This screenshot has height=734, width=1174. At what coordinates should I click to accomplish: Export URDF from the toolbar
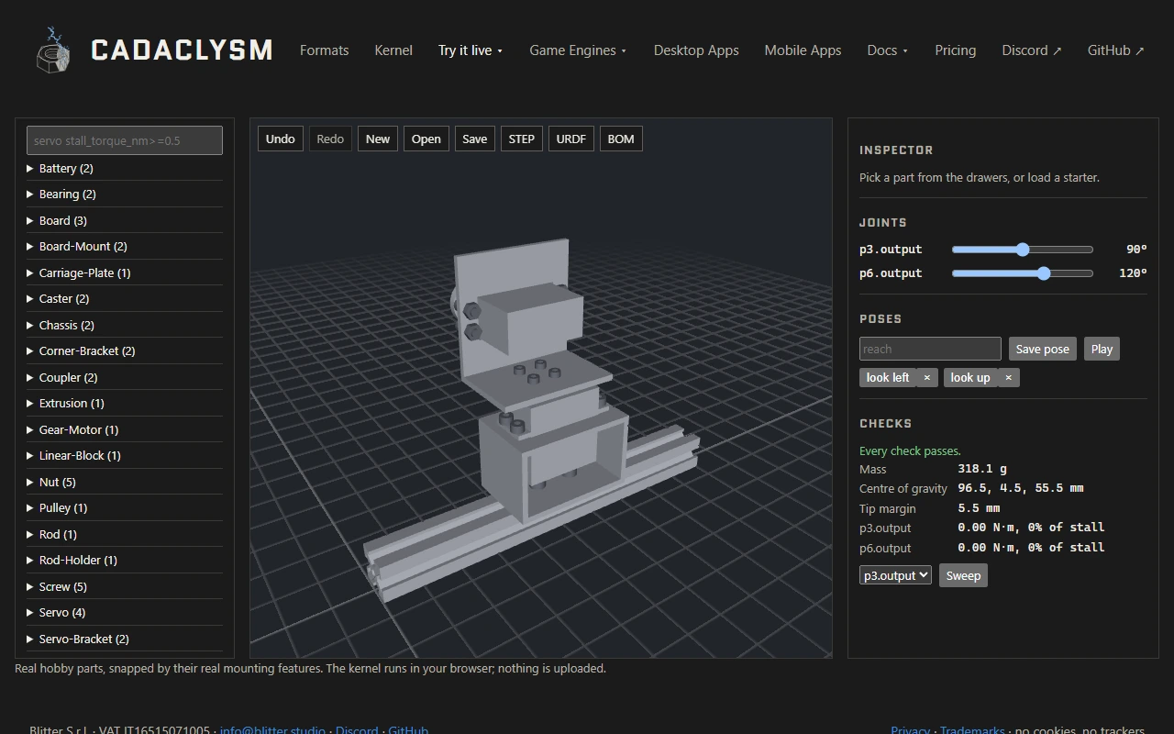click(x=570, y=139)
